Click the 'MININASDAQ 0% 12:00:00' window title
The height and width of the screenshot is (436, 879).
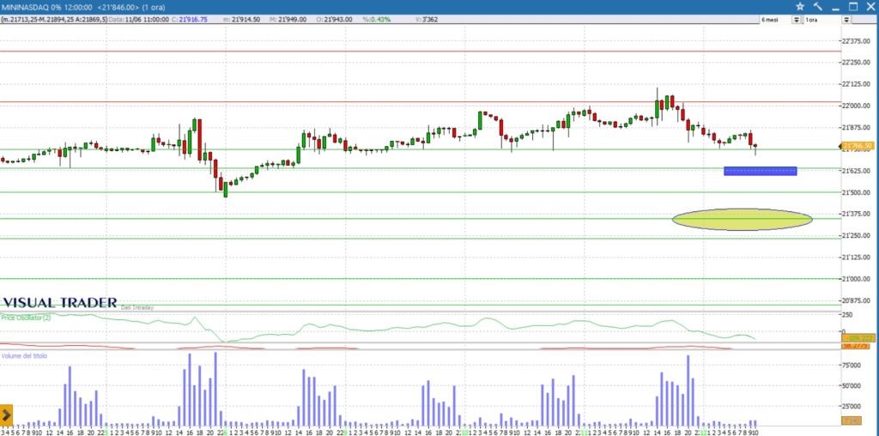pos(46,7)
